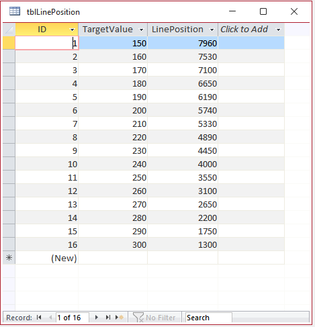Click LinePosition cell 7530
The height and width of the screenshot is (327, 315).
(183, 56)
